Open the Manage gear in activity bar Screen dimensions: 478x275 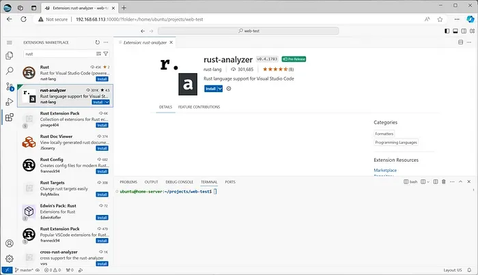point(10,259)
